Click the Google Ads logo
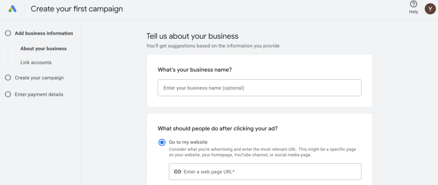This screenshot has width=438, height=185. pos(14,9)
